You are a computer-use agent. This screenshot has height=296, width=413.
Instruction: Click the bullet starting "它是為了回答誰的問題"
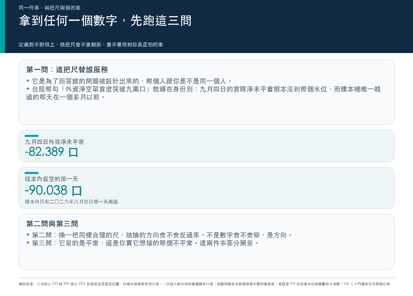point(129,81)
